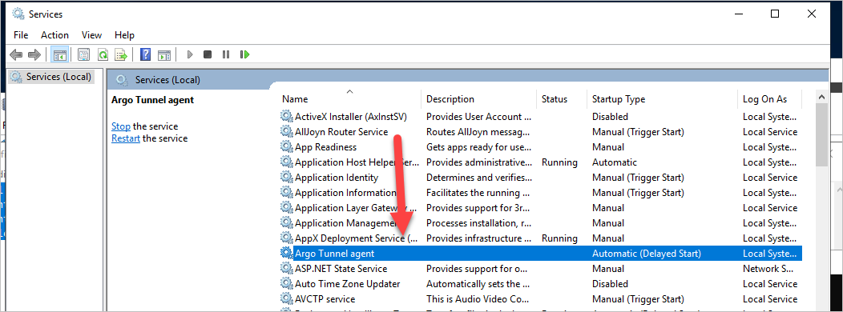This screenshot has height=312, width=843.
Task: Click the services list vertical scrollbar thumb
Action: [x=821, y=135]
